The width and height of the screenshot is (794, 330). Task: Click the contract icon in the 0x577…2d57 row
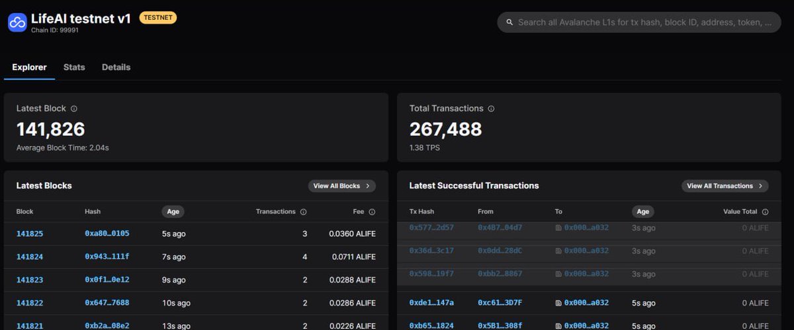[x=558, y=228]
